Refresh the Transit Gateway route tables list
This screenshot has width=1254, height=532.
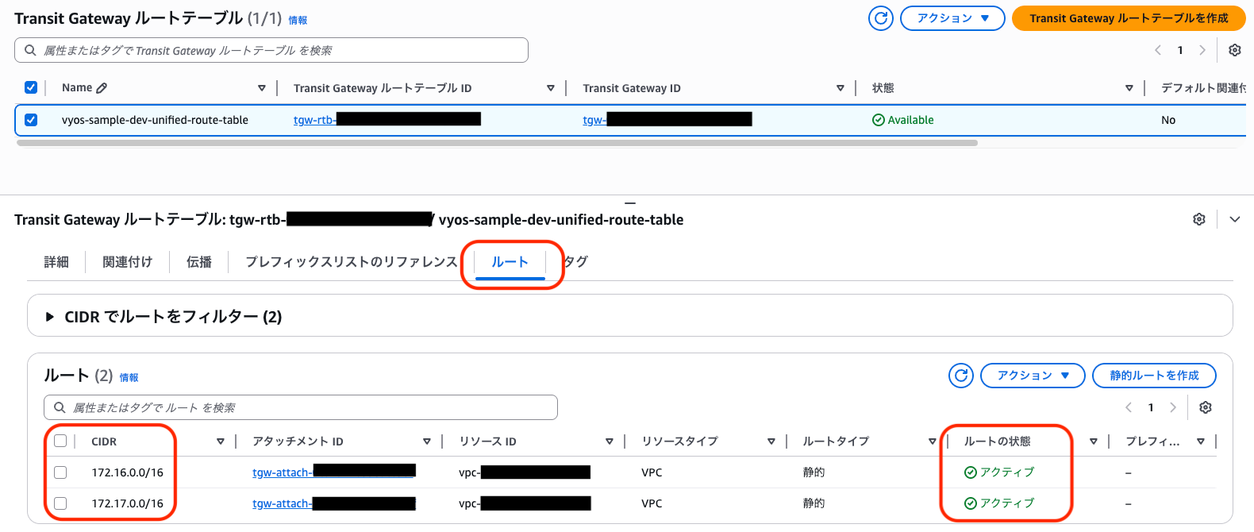[x=881, y=18]
